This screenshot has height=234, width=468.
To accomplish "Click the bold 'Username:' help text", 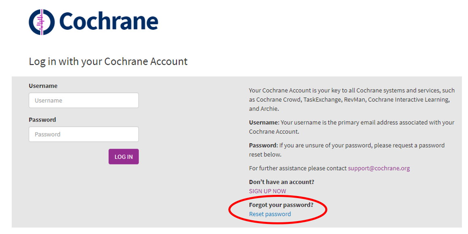I will [264, 122].
